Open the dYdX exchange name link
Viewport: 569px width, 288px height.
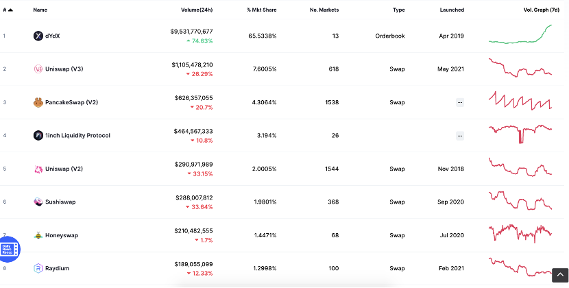52,36
